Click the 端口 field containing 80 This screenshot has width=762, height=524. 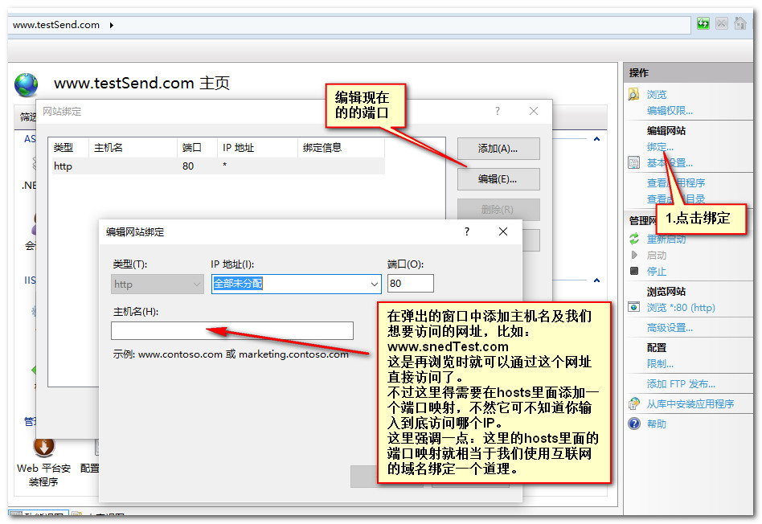(410, 284)
